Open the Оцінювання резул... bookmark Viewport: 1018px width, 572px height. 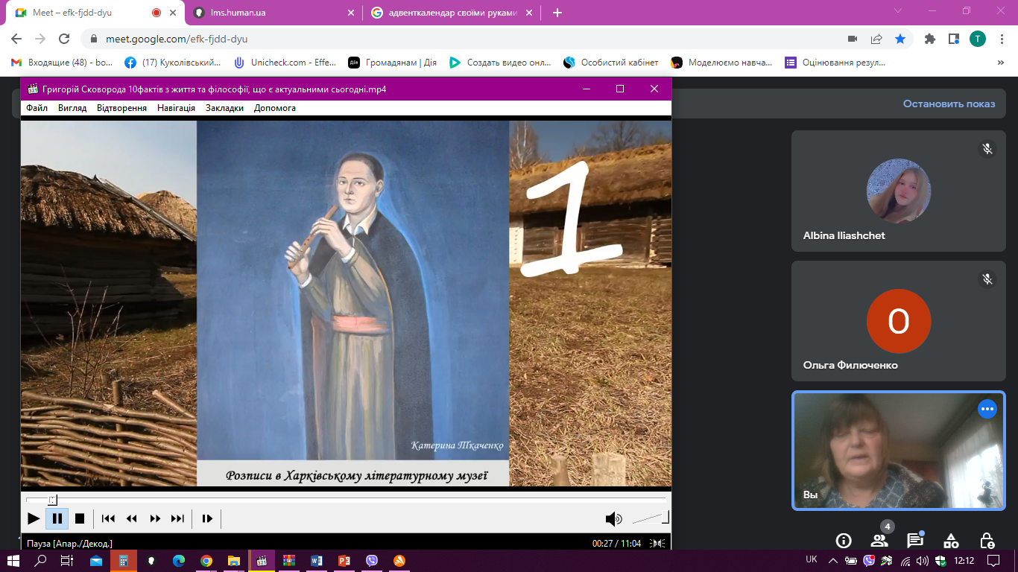pyautogui.click(x=835, y=63)
